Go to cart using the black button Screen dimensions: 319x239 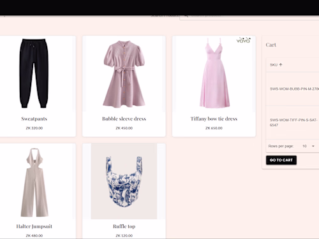click(281, 160)
